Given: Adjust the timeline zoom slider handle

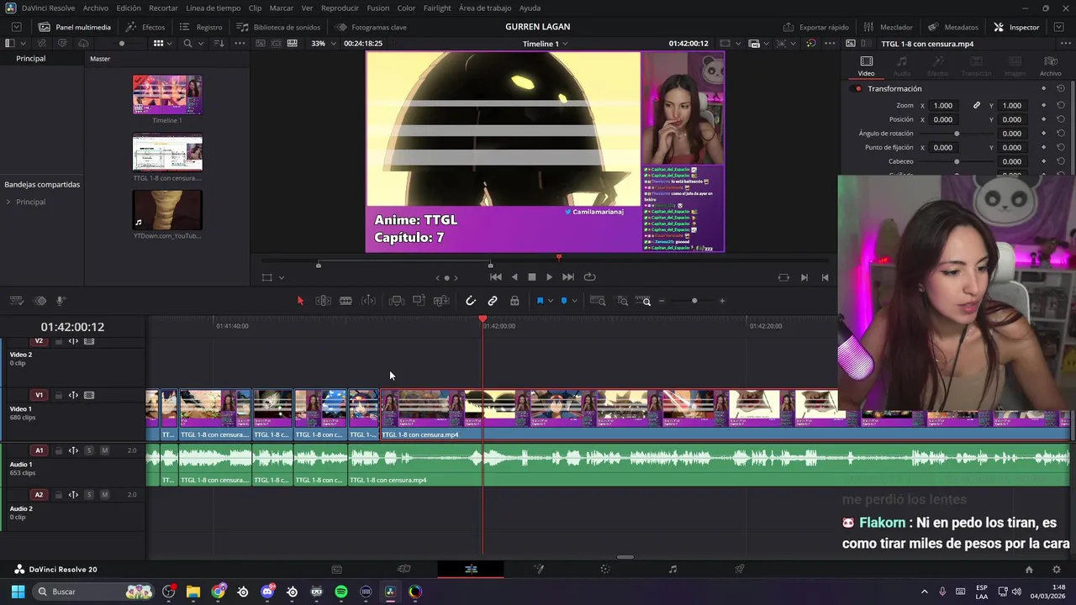Looking at the screenshot, I should pos(694,301).
